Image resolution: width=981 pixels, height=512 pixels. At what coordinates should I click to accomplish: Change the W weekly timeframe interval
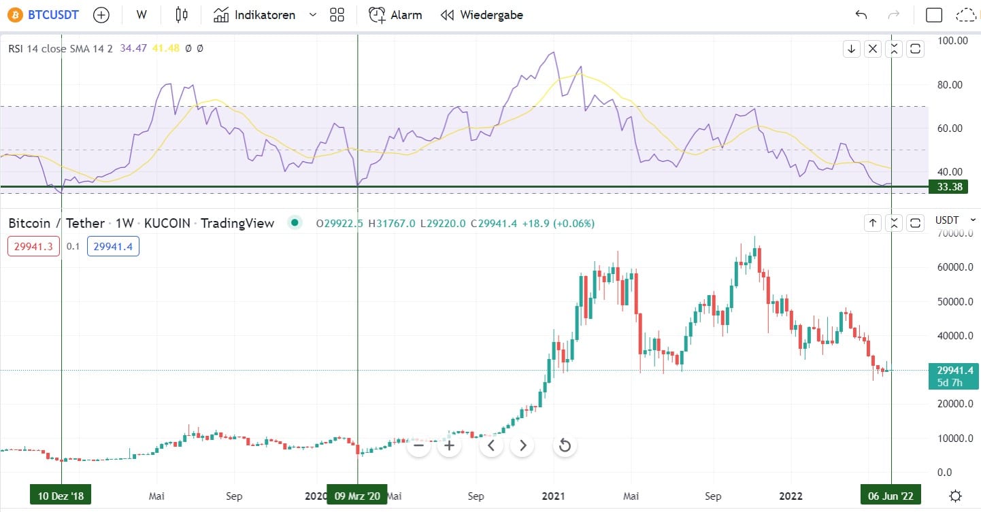[x=142, y=15]
